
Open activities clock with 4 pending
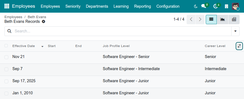coord(215,6)
